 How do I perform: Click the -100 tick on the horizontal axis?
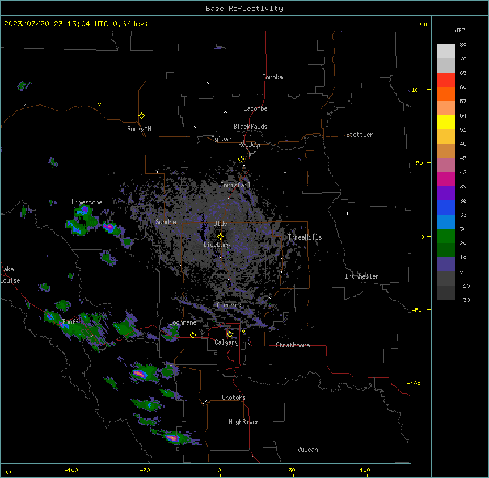coord(71,471)
